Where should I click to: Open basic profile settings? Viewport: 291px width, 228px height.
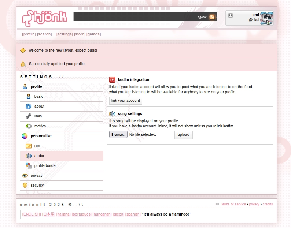pos(62,96)
